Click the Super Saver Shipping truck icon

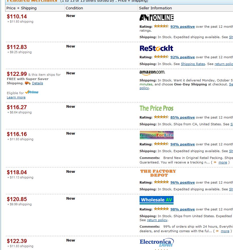tap(28, 83)
